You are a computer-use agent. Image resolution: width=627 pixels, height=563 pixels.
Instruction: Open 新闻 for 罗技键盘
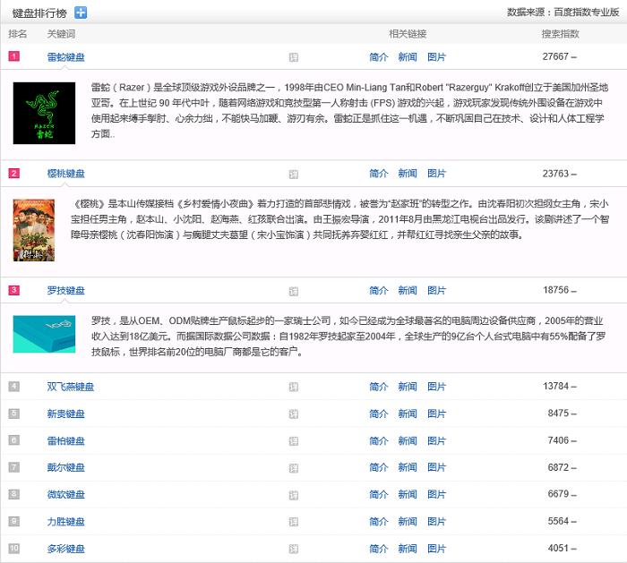pos(408,291)
